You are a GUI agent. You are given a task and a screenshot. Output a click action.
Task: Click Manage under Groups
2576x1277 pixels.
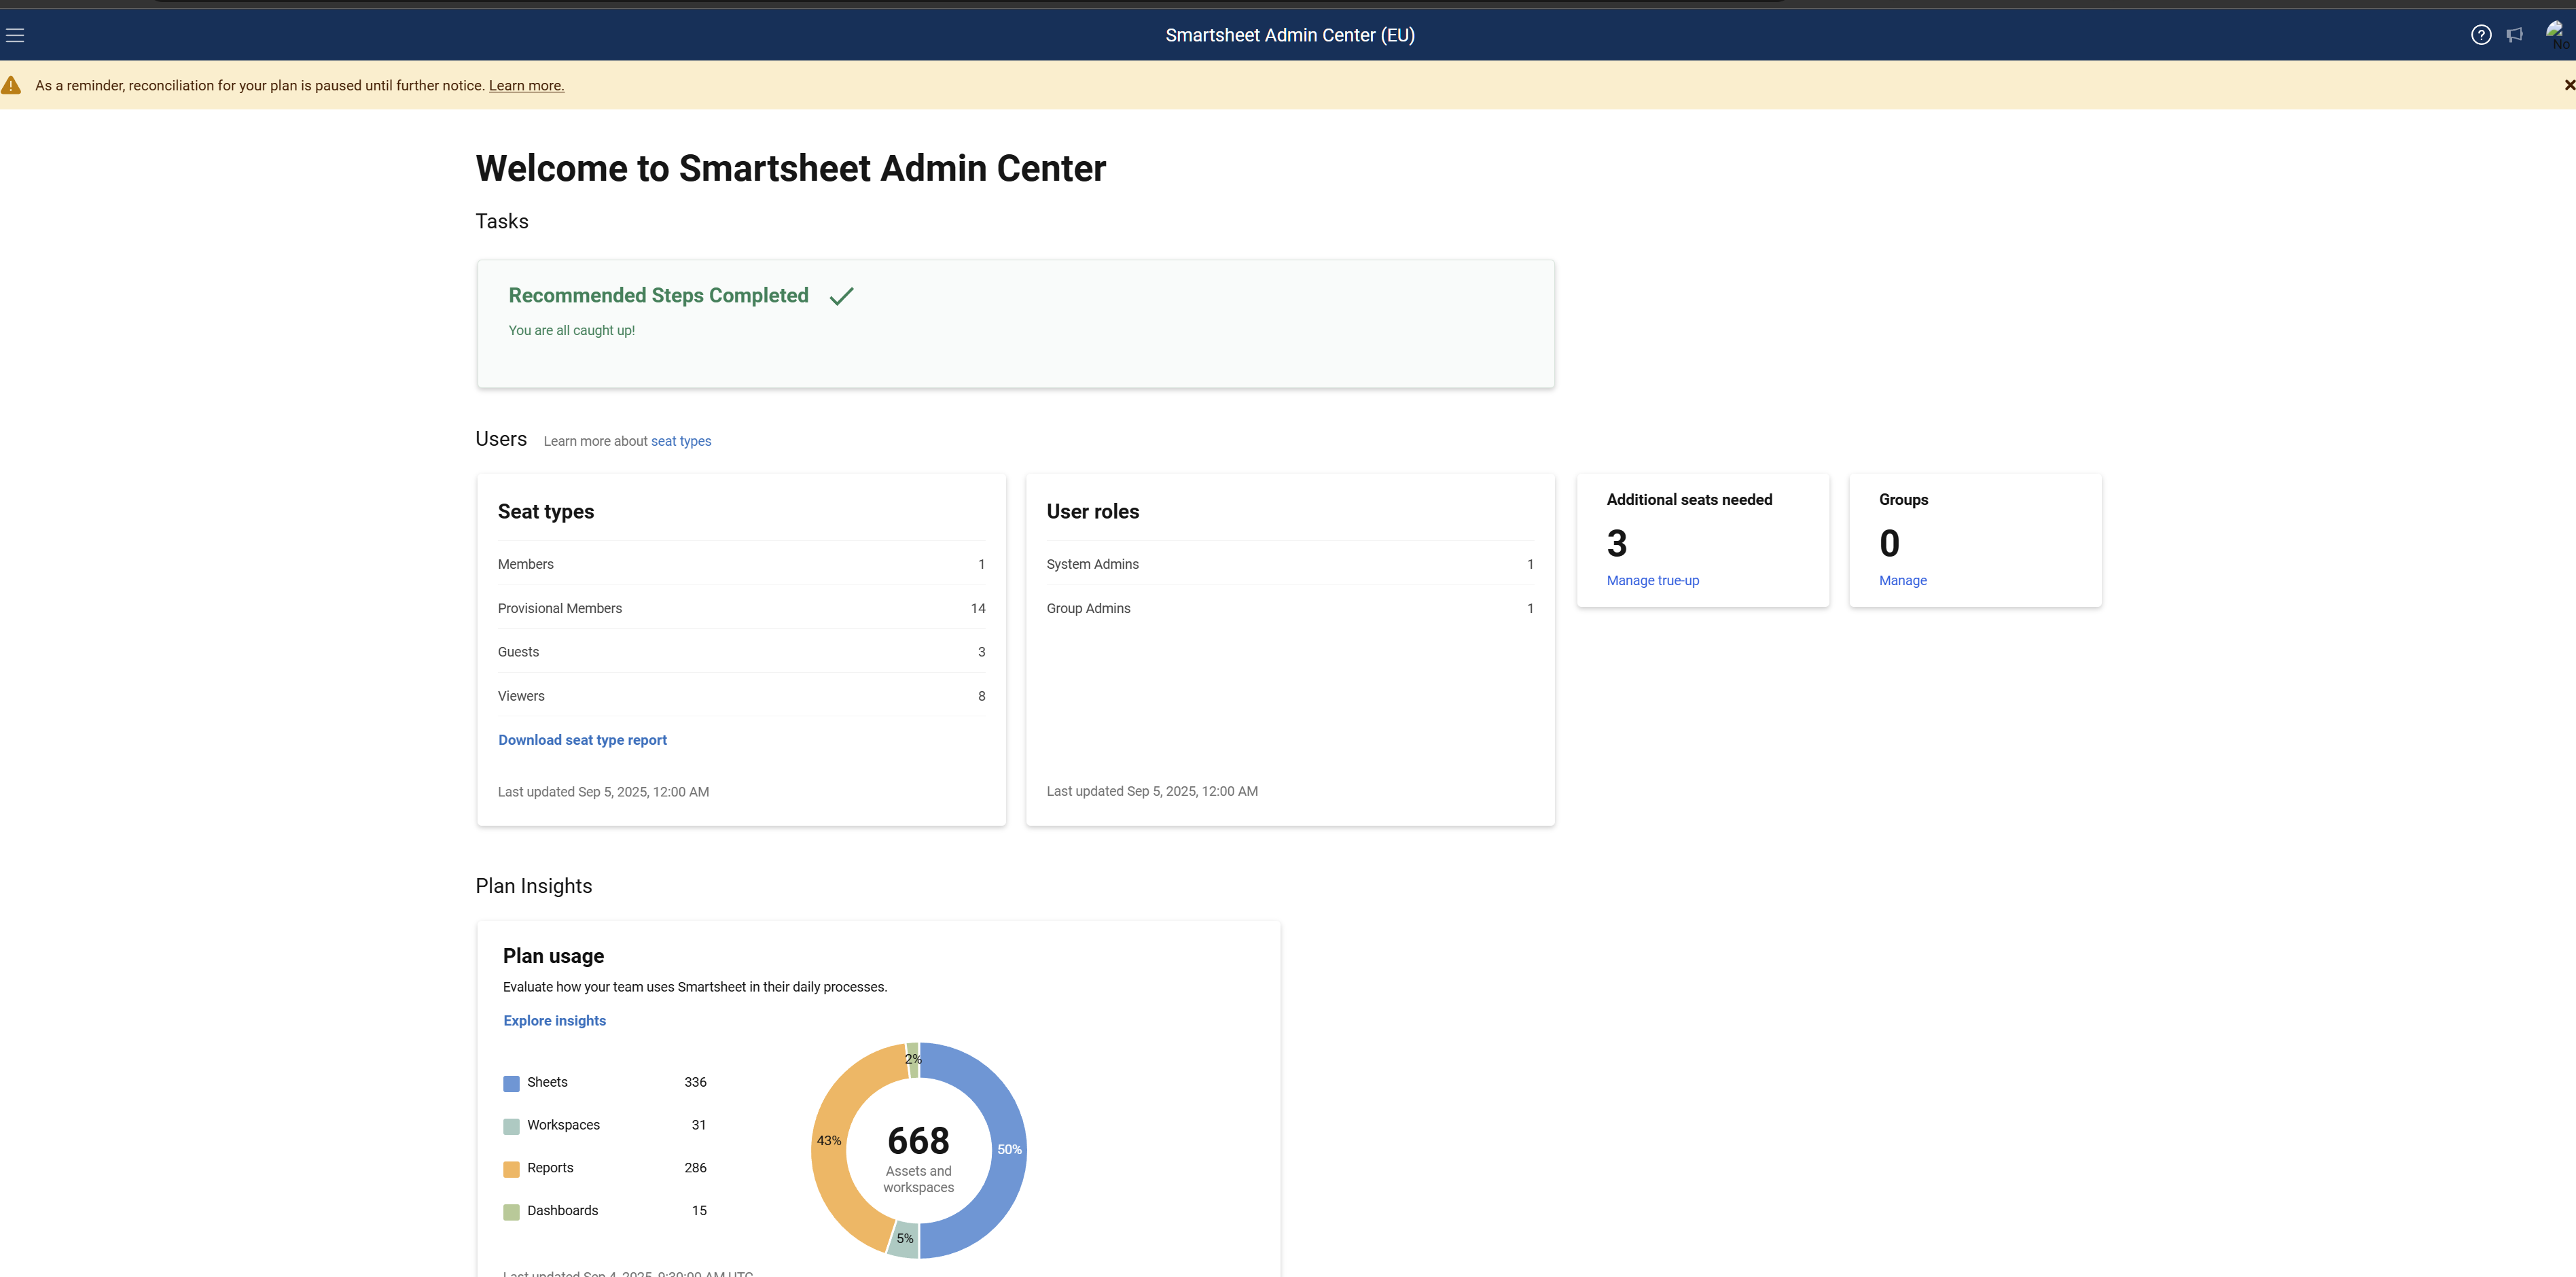(x=1902, y=580)
